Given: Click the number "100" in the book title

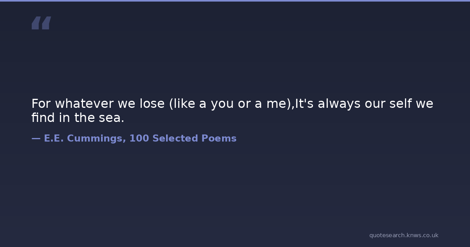Looking at the screenshot, I should tap(139, 138).
